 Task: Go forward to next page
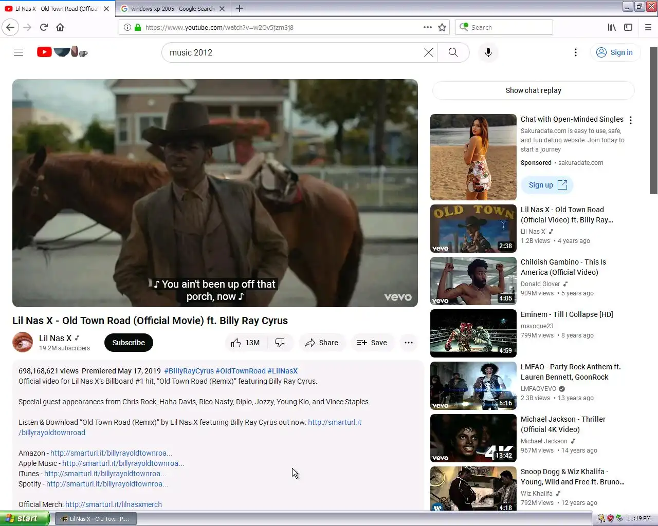(x=27, y=27)
